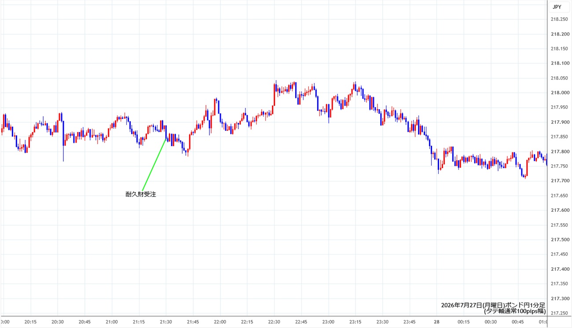
Task: Click the 23:30 time axis label
Action: click(382, 322)
